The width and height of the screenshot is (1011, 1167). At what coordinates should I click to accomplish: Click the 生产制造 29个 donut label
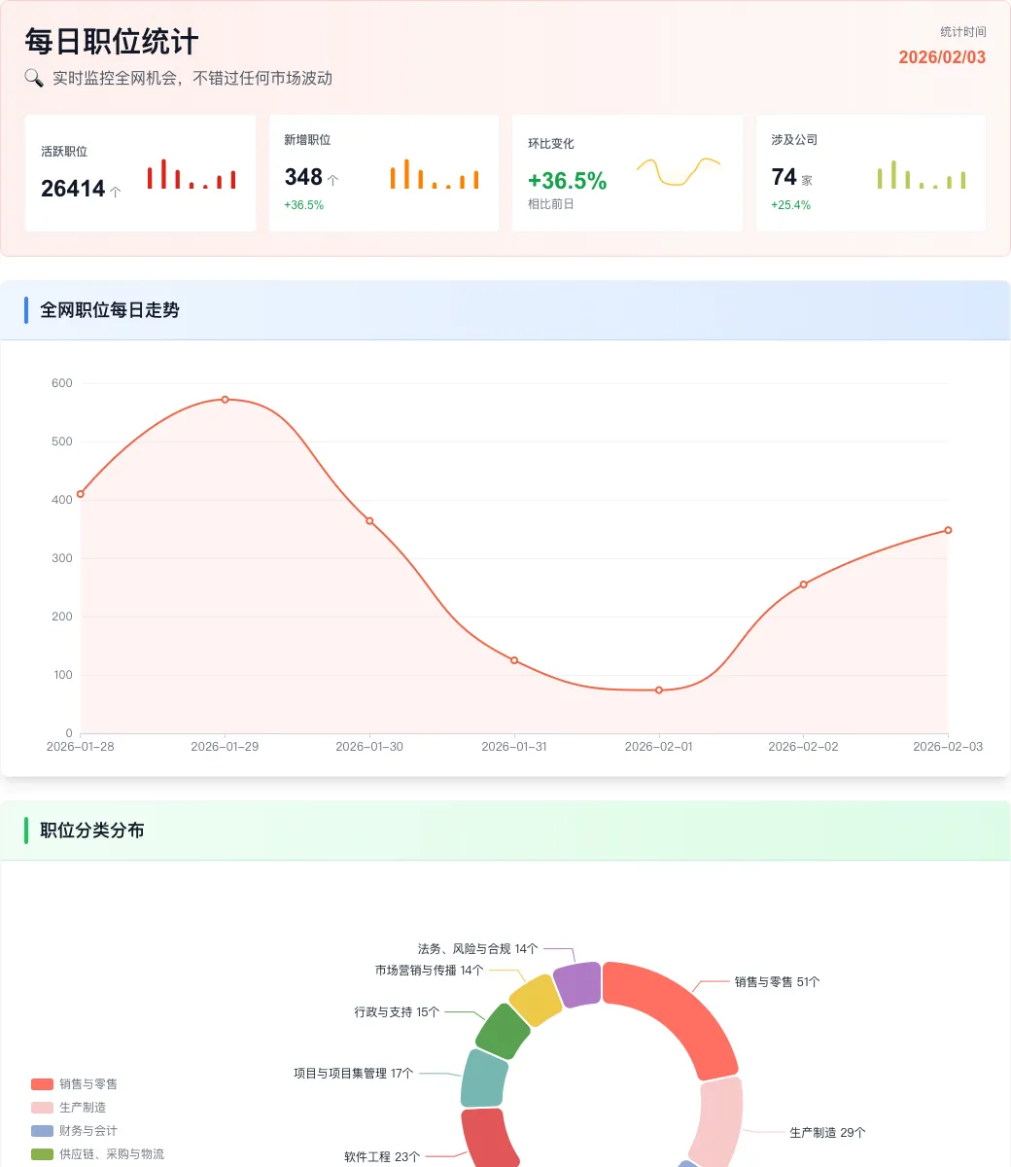(827, 1133)
